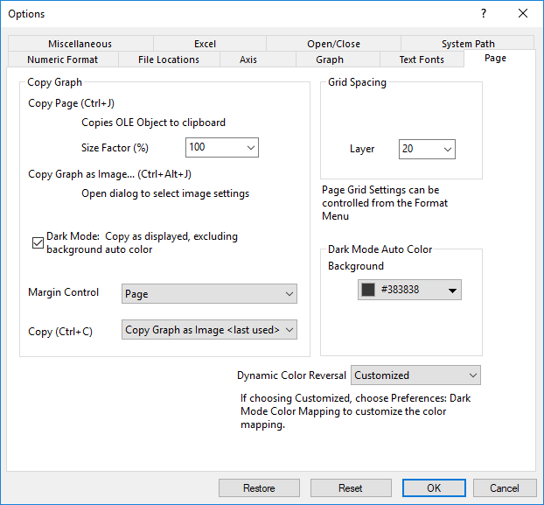Switch to the Miscellaneous tab
The image size is (544, 505).
(80, 44)
